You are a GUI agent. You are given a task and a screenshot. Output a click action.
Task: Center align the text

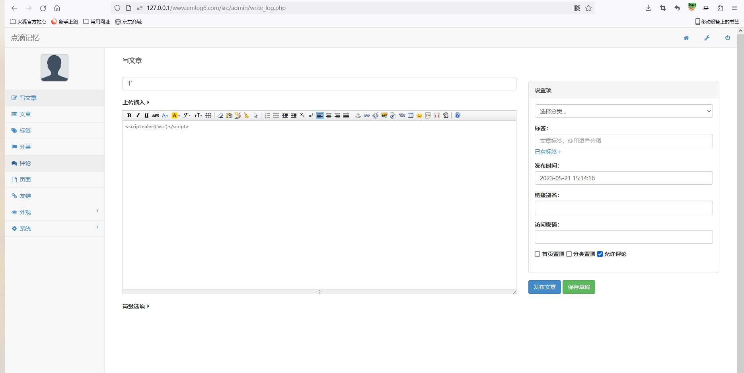coord(329,115)
